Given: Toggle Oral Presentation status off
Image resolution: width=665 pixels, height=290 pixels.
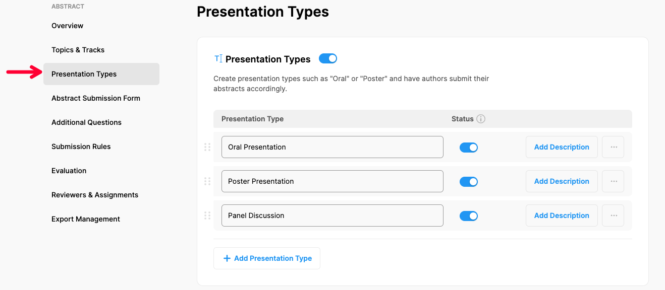Looking at the screenshot, I should click(x=468, y=148).
